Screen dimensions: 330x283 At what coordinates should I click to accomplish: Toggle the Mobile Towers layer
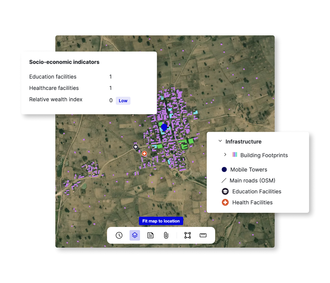[248, 170]
